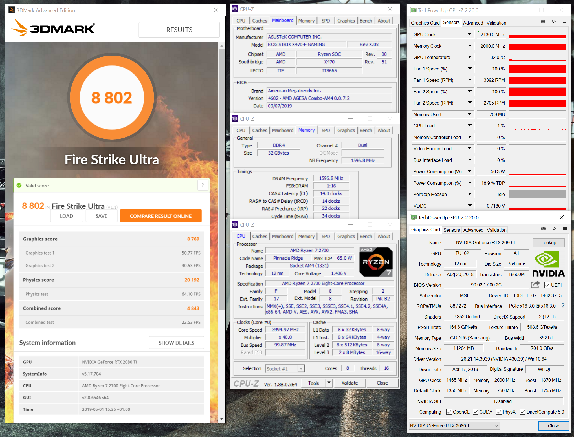Click the Tools button in CPU-Z

click(313, 383)
